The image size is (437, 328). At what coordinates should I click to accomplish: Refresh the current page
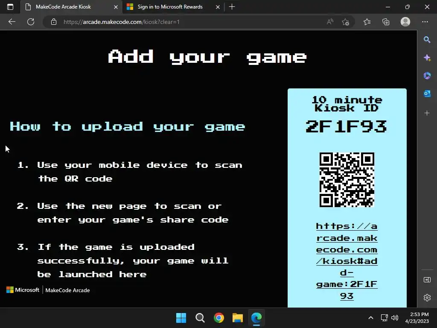coord(31,22)
